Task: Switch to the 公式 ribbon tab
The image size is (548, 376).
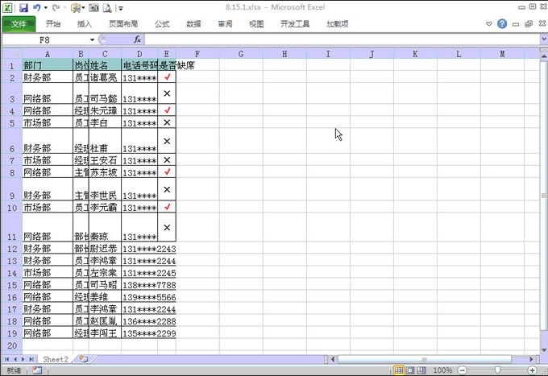Action: [162, 23]
